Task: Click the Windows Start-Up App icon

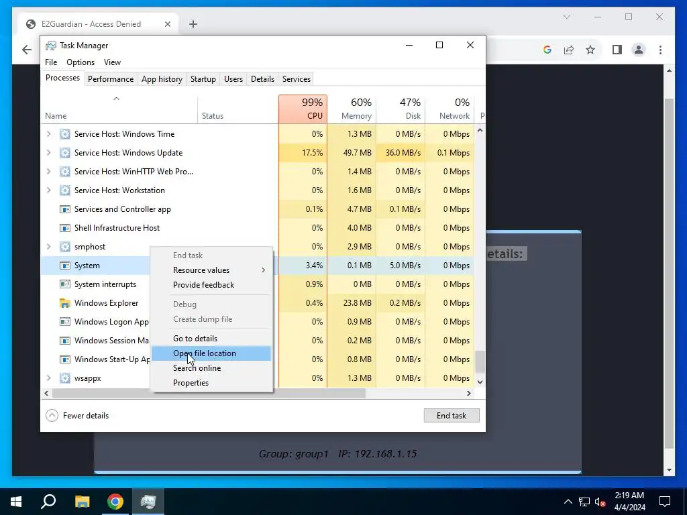Action: [x=65, y=359]
